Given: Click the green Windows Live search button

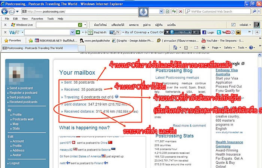Looking at the screenshot, I should [80, 25].
